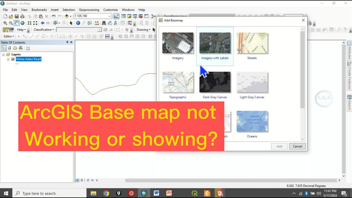List layers by visibility
352x198 pixels.
[15, 48]
